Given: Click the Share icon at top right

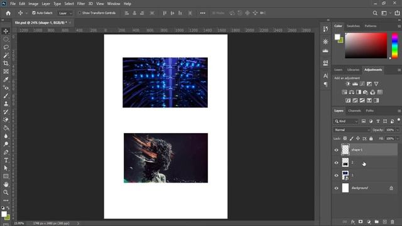Looking at the screenshot, I should pos(397,13).
